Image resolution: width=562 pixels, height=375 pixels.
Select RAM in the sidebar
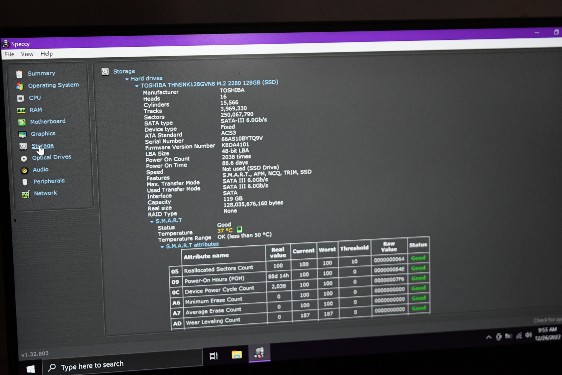coord(35,110)
